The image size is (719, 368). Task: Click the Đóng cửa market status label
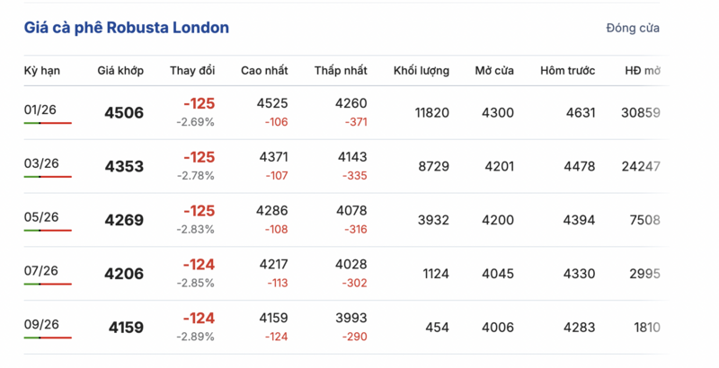point(633,28)
